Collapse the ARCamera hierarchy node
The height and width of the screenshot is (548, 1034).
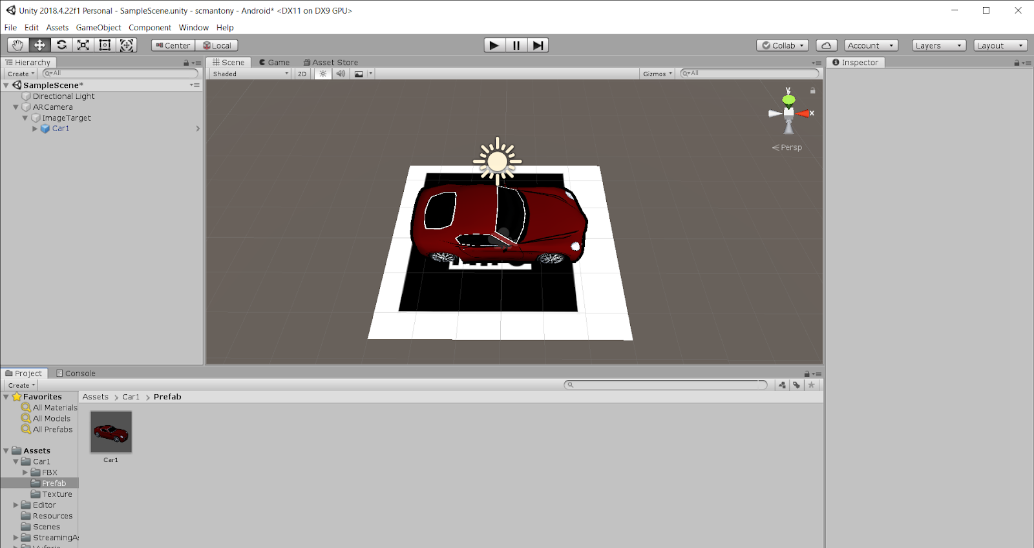tap(16, 107)
